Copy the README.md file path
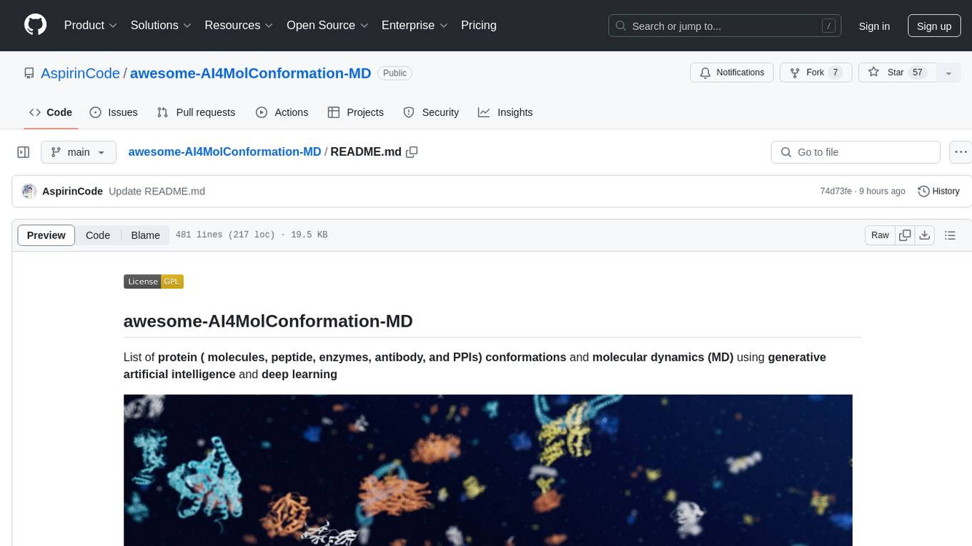This screenshot has width=972, height=546. 412,152
